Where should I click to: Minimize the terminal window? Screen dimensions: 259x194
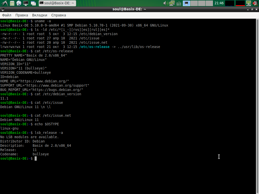(248, 9)
